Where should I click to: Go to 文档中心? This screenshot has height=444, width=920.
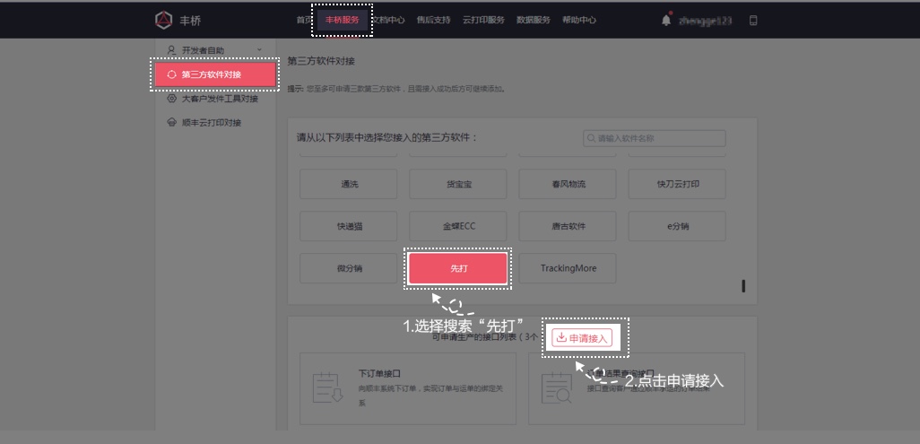pyautogui.click(x=389, y=20)
